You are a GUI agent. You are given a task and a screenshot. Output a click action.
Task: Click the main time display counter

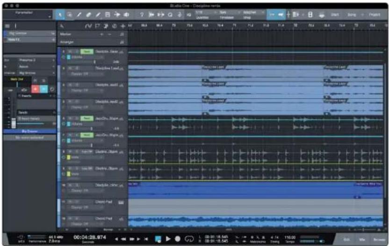click(90, 237)
